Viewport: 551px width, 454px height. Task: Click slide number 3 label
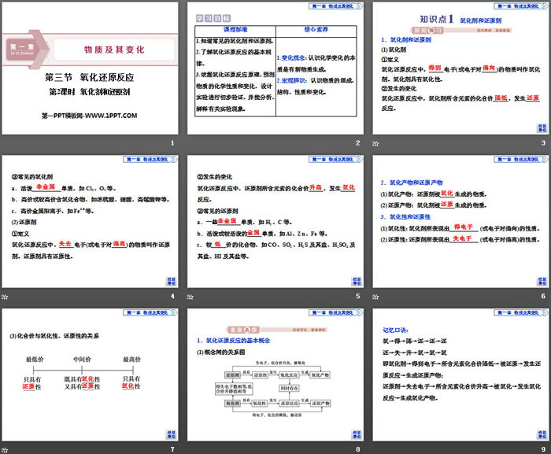coord(543,143)
